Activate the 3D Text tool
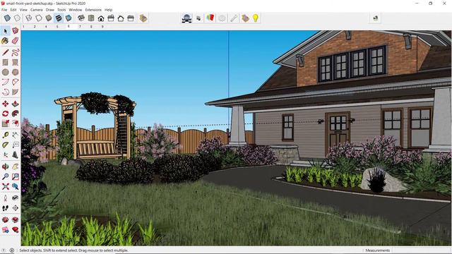 pyautogui.click(x=16, y=155)
